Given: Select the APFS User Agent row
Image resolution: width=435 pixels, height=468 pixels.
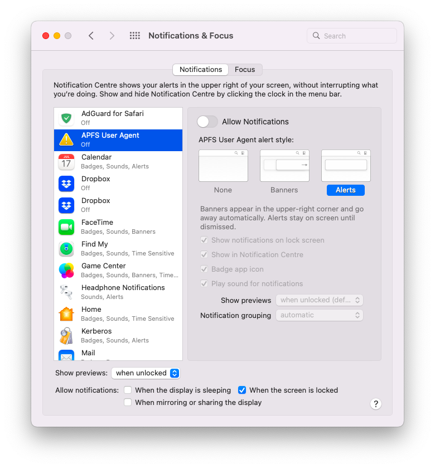Looking at the screenshot, I should 118,140.
